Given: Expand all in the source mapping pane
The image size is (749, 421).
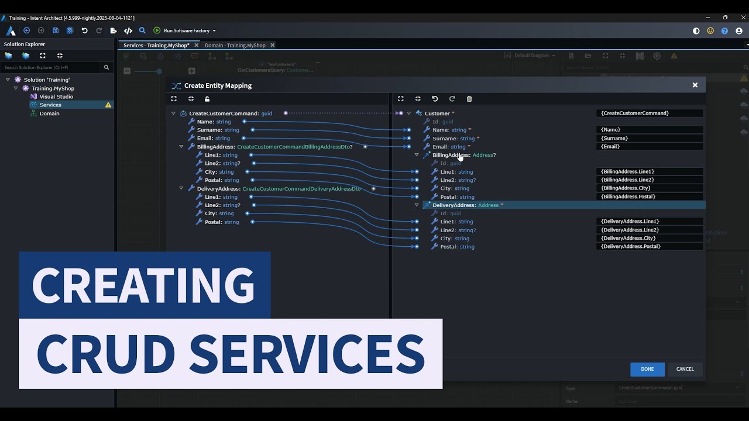Looking at the screenshot, I should pyautogui.click(x=174, y=99).
